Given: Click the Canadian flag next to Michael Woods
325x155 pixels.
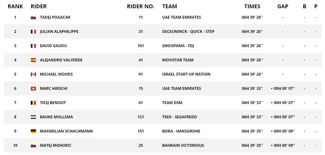Looking at the screenshot, I should (33, 74).
